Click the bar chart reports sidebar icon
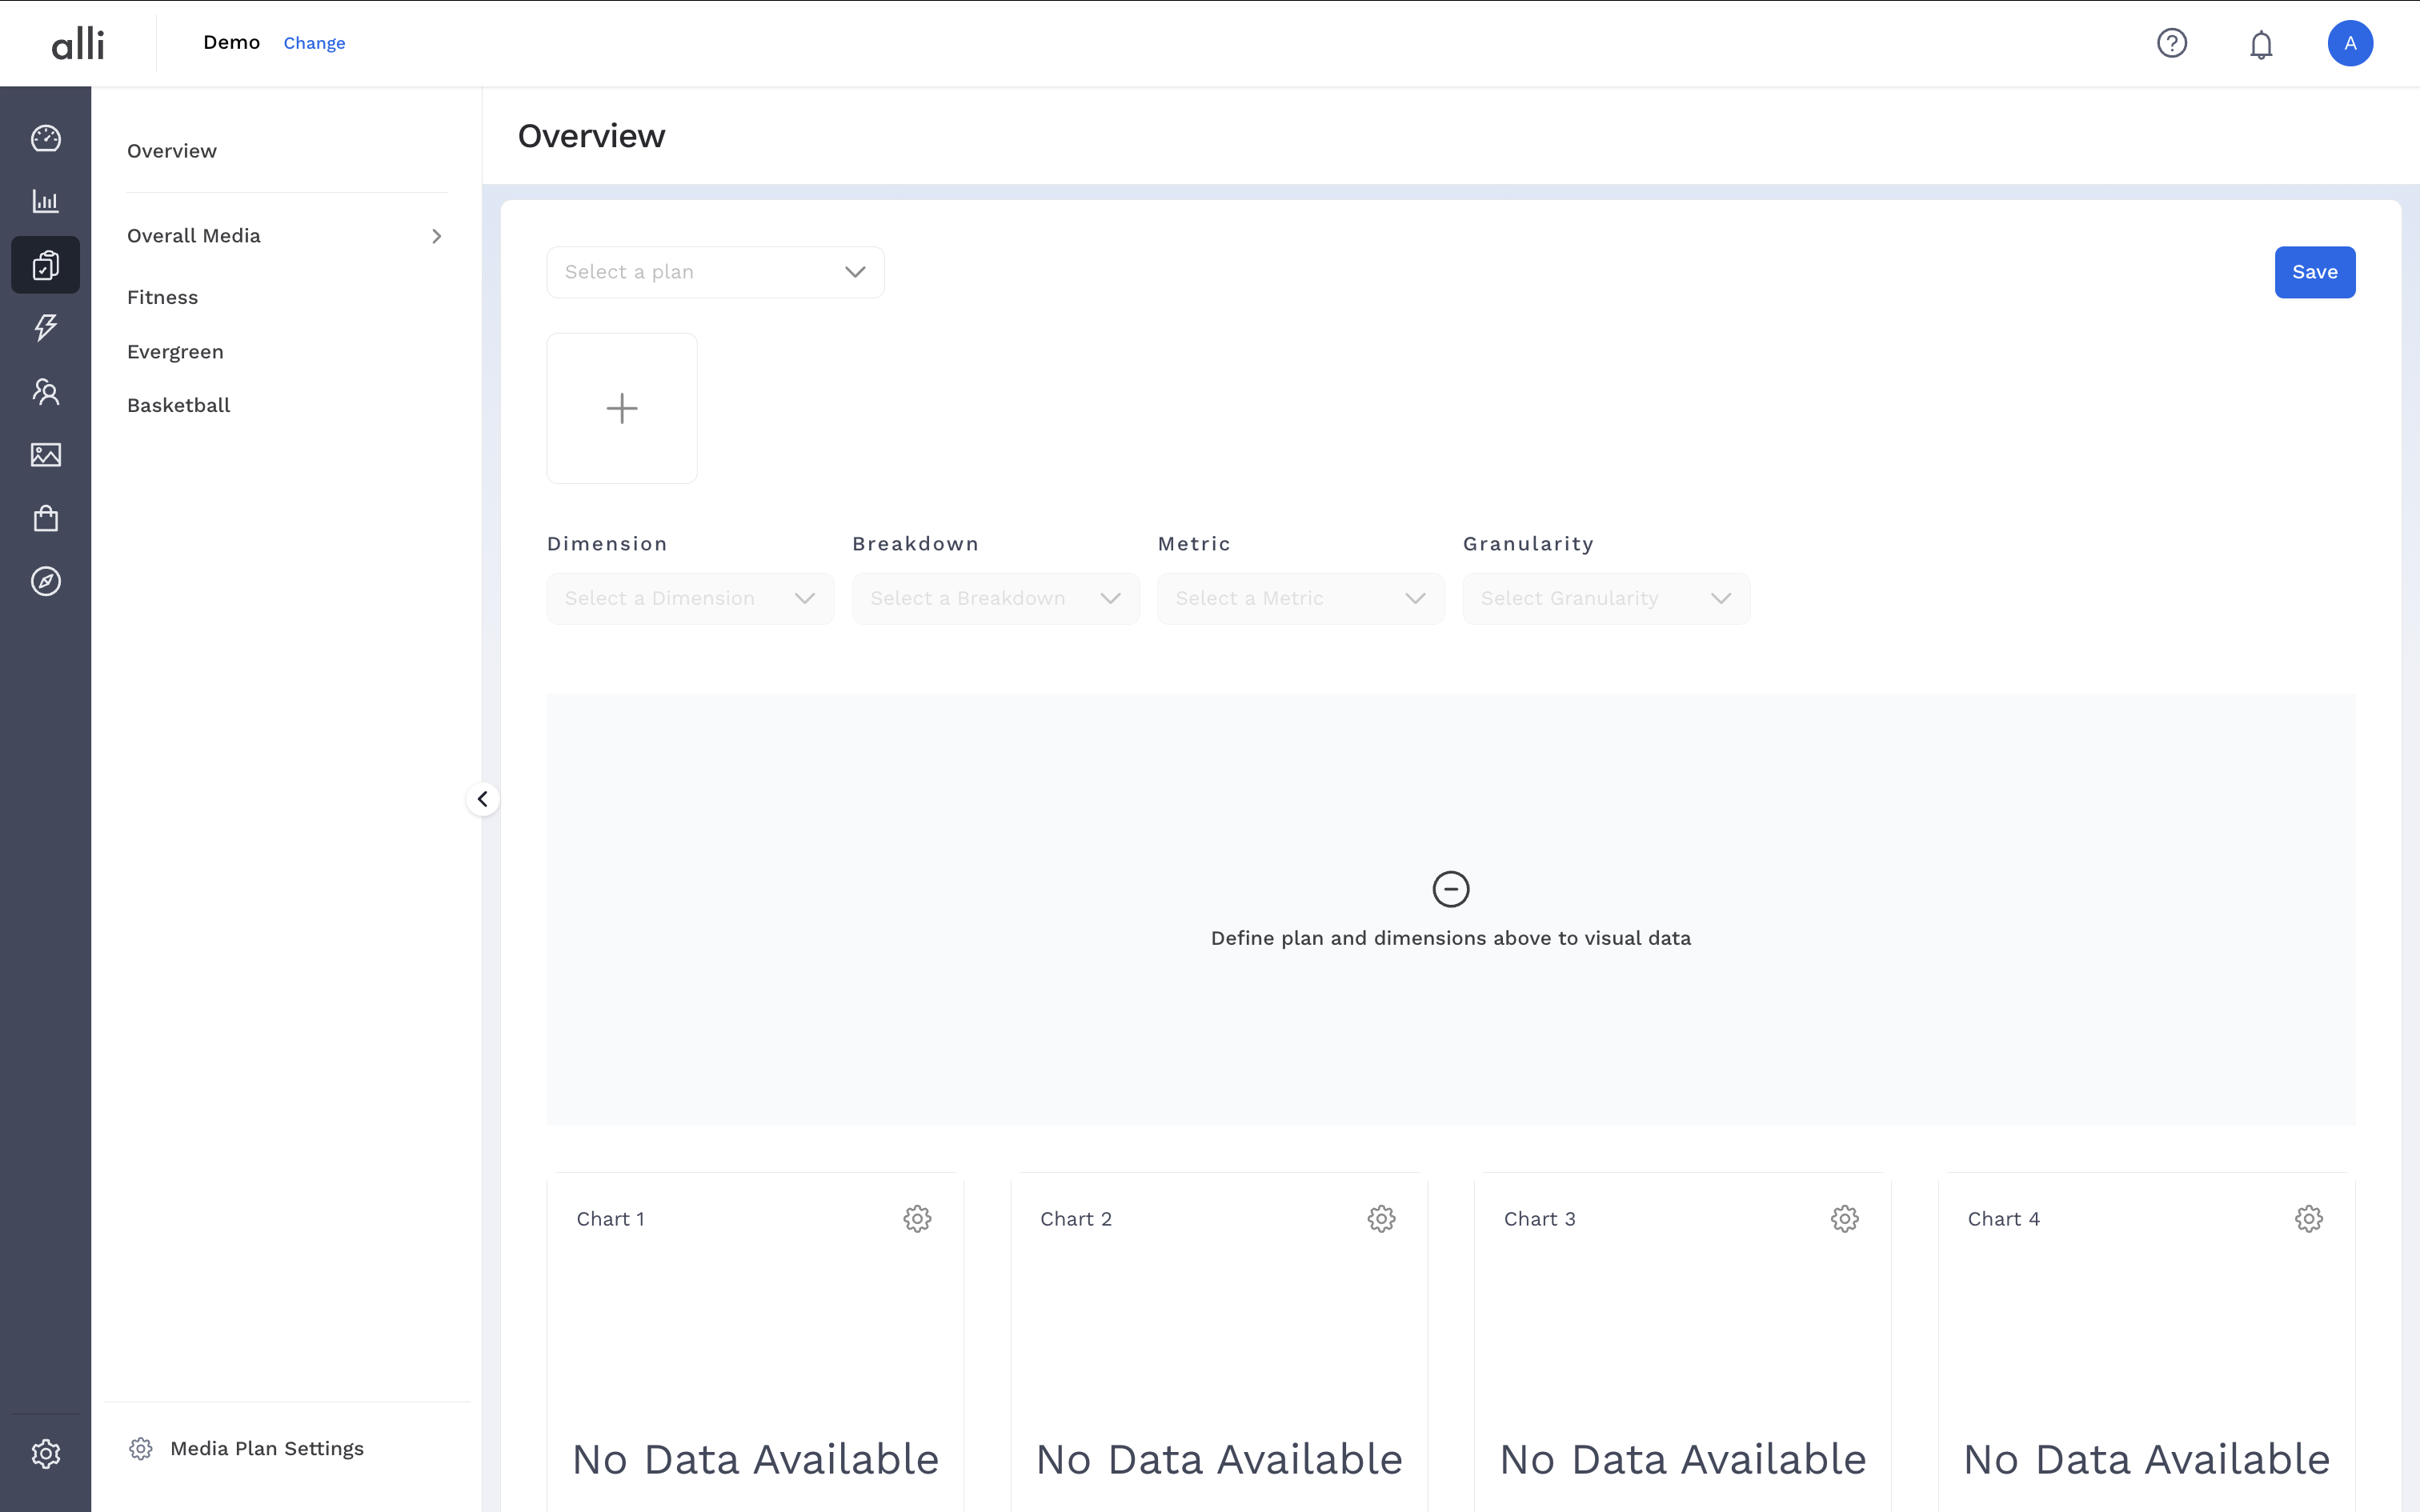The width and height of the screenshot is (2420, 1512). click(x=46, y=201)
